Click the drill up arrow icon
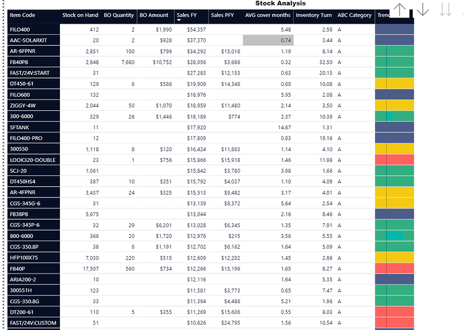 click(399, 9)
